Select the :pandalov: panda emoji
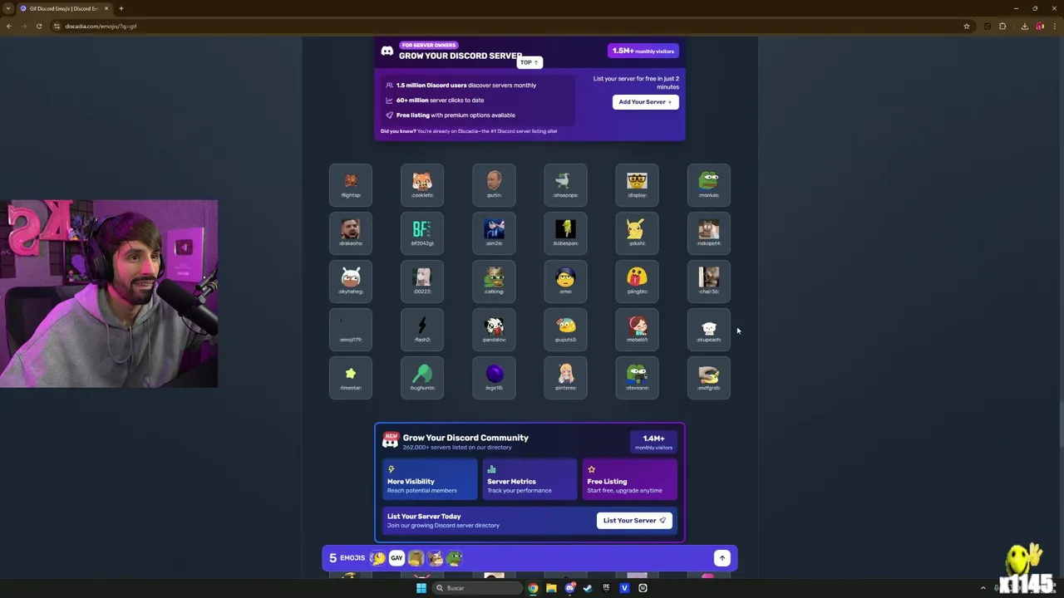This screenshot has height=598, width=1064. pos(494,330)
